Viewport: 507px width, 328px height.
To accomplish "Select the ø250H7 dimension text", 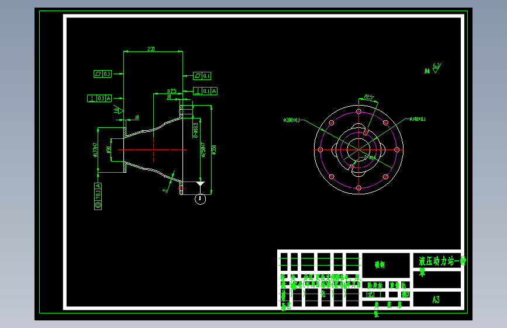I will [204, 150].
